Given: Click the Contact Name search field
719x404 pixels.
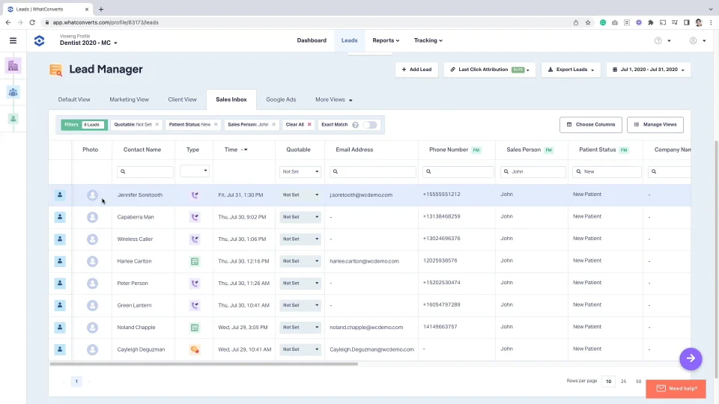Looking at the screenshot, I should pyautogui.click(x=145, y=171).
